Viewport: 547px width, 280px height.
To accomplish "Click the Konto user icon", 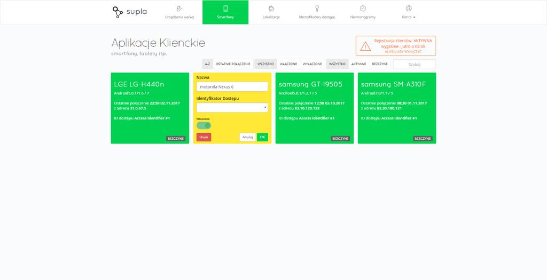I will click(x=409, y=9).
